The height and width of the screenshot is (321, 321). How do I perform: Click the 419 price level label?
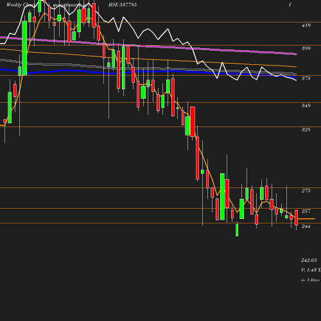click(306, 25)
